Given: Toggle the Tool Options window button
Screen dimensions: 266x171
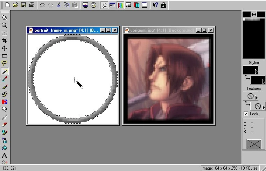Looking at the screenshot, I should pyautogui.click(x=112, y=5).
